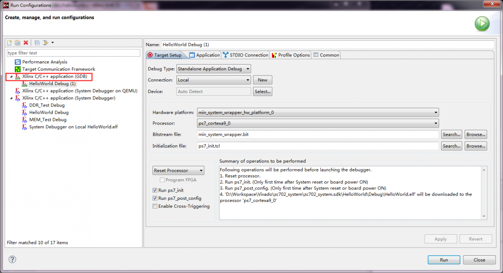Image resolution: width=503 pixels, height=273 pixels.
Task: Collapse the GDB application tree node
Action: click(11, 76)
